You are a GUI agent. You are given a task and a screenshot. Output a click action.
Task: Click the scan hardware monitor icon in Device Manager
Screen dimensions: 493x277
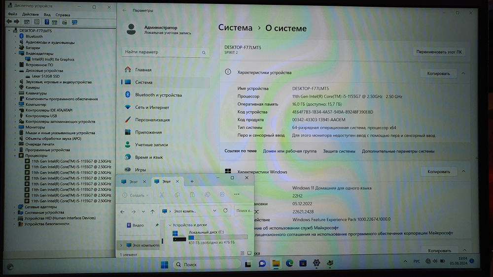point(74,22)
